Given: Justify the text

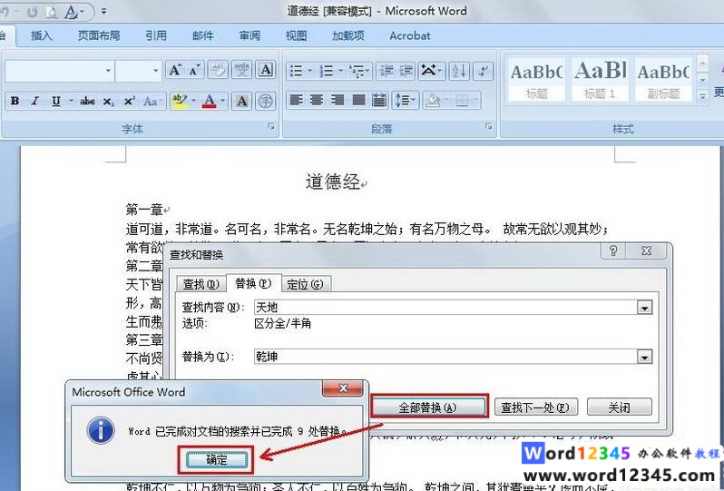Looking at the screenshot, I should [358, 100].
